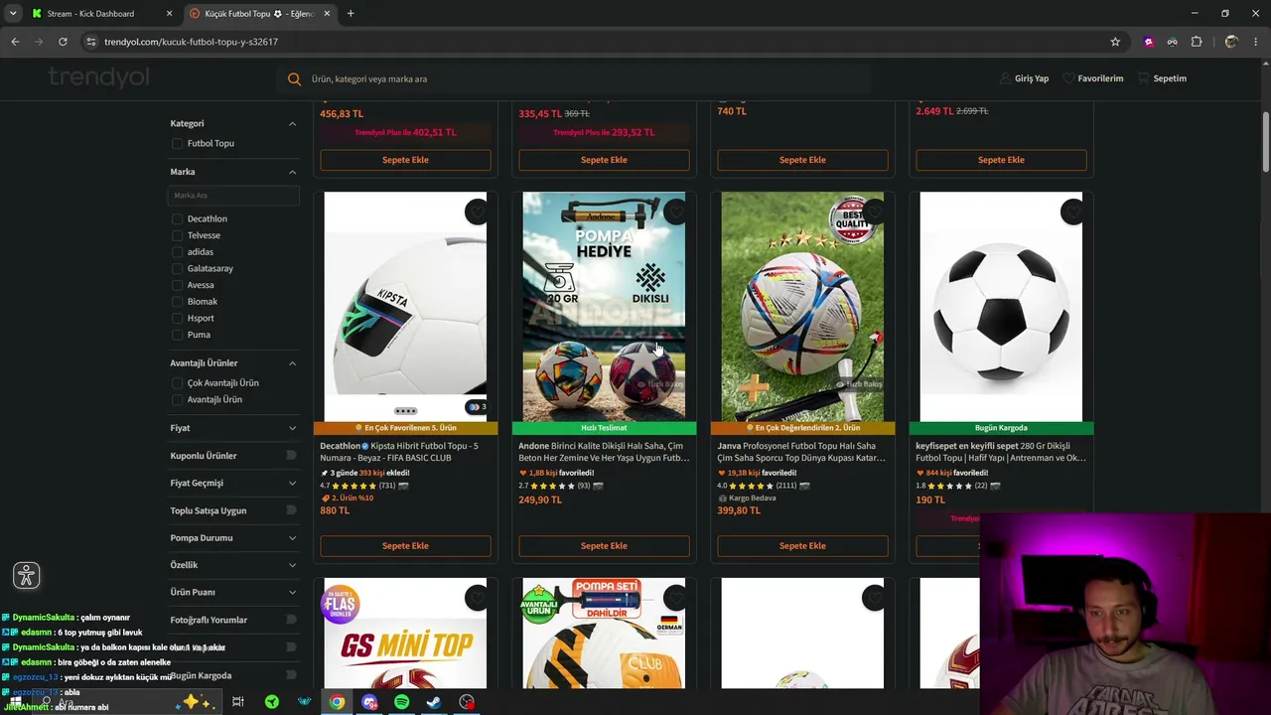Collapse the Avantajlı Ürünler section
The width and height of the screenshot is (1271, 715).
[x=292, y=363]
